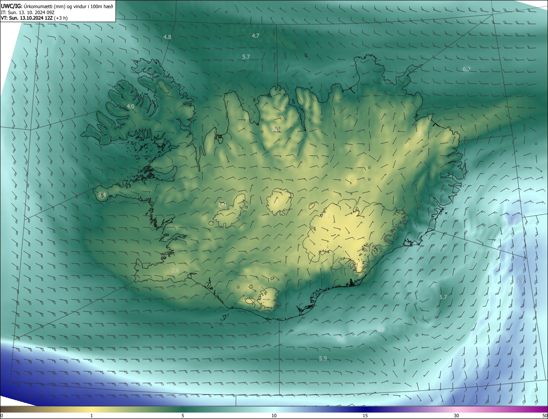548x419 pixels.
Task: Click the 4.7 value label on the map
Action: (x=256, y=36)
